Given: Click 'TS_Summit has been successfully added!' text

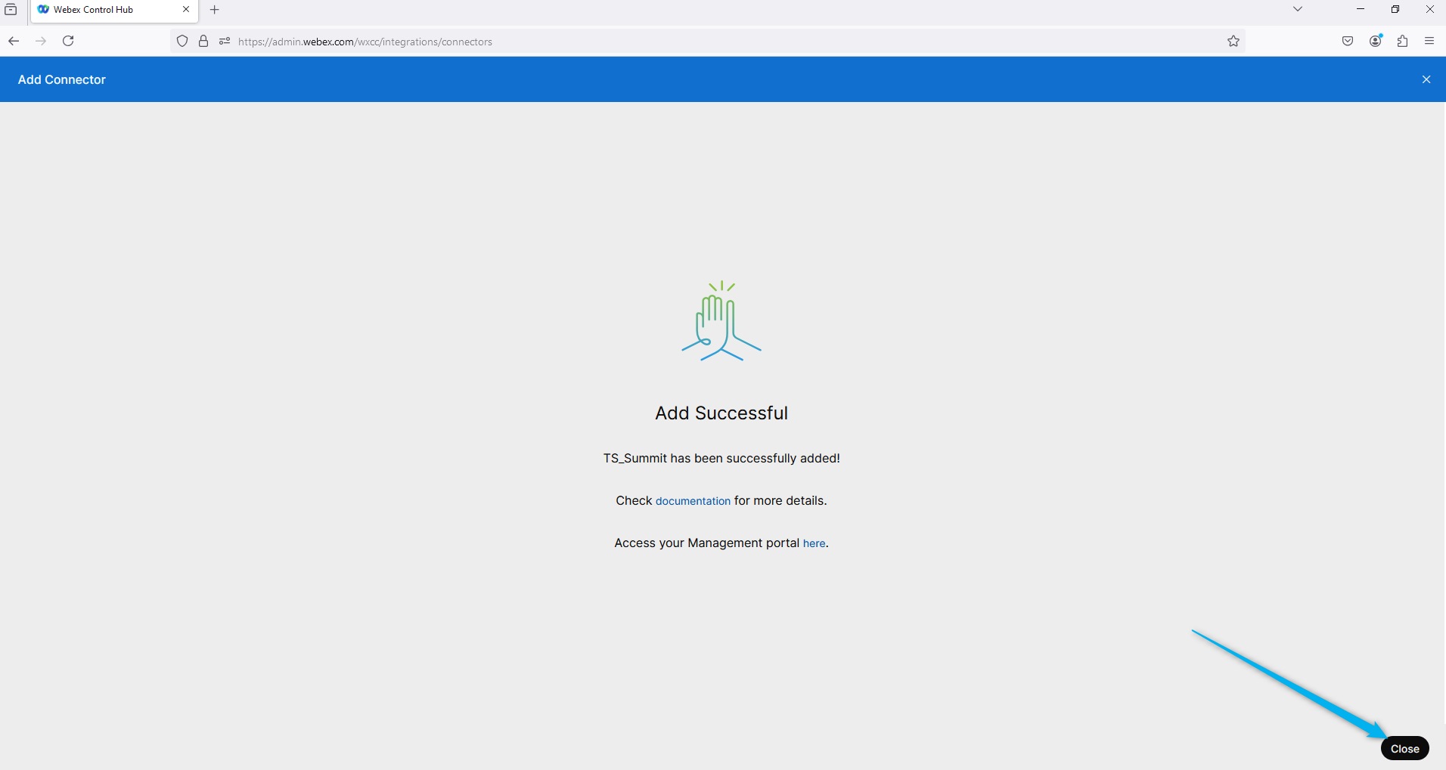Looking at the screenshot, I should (721, 459).
